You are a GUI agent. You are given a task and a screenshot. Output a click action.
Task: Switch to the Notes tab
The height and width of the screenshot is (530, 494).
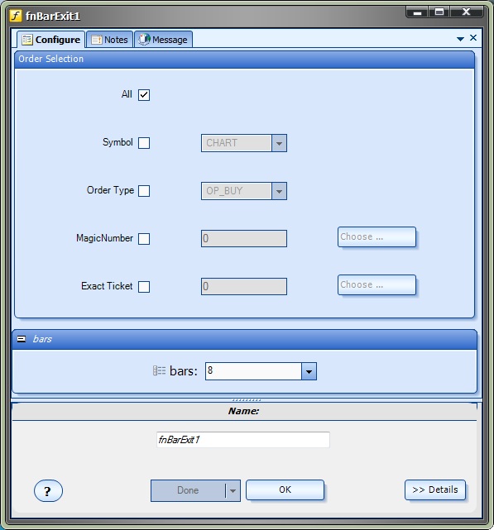(x=109, y=40)
